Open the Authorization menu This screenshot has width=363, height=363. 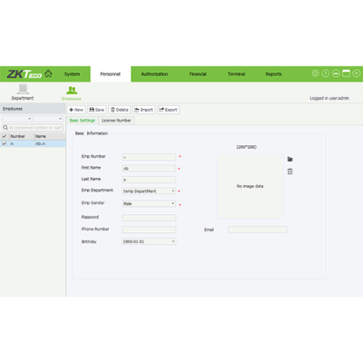pyautogui.click(x=154, y=74)
